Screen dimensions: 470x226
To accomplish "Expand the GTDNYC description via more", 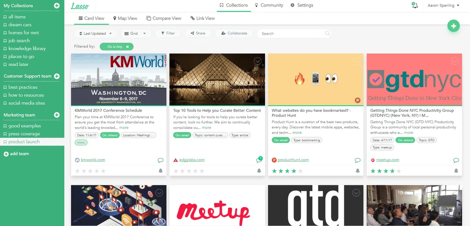I will click(409, 133).
